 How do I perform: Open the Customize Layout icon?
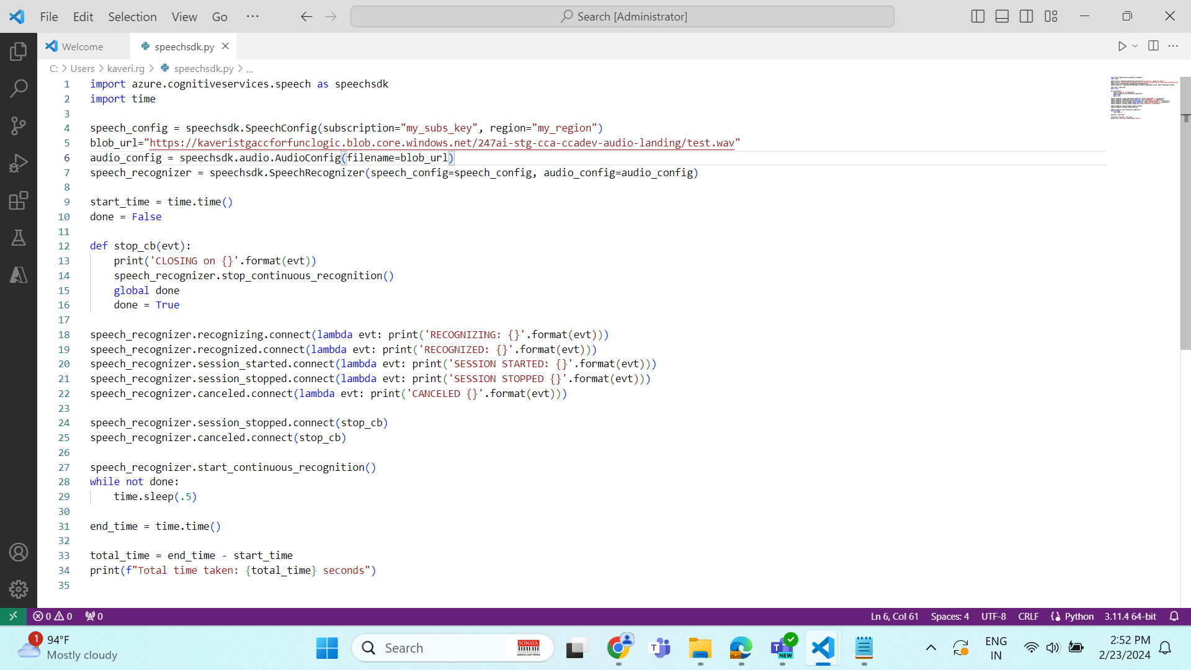pyautogui.click(x=1051, y=17)
